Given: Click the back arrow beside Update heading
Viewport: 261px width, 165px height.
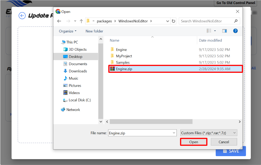Looking at the screenshot, I should tap(22, 16).
